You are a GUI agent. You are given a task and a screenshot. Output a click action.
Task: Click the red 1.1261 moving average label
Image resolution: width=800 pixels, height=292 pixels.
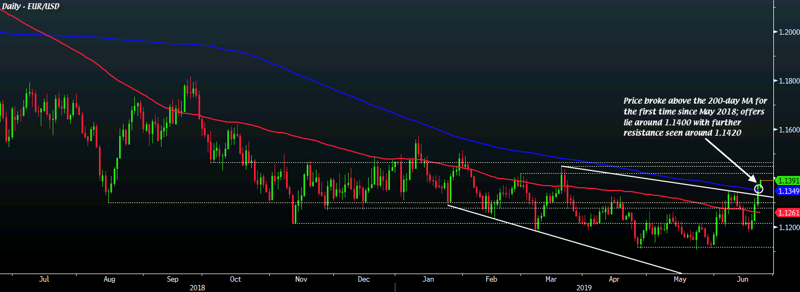click(x=787, y=212)
